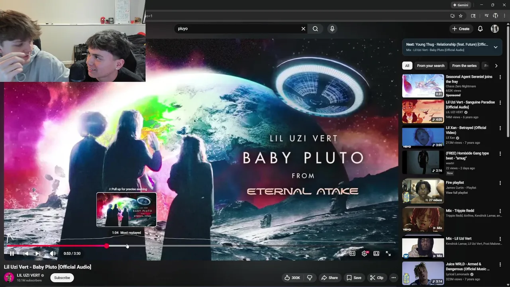Enter full screen mode
This screenshot has width=510, height=287.
click(x=388, y=254)
